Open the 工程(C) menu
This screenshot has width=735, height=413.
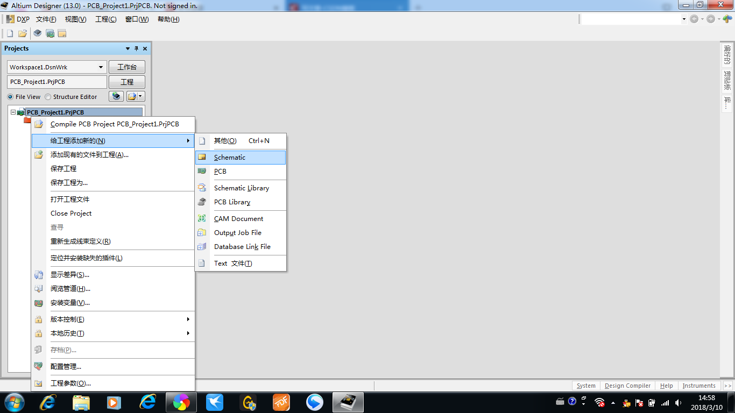(105, 19)
